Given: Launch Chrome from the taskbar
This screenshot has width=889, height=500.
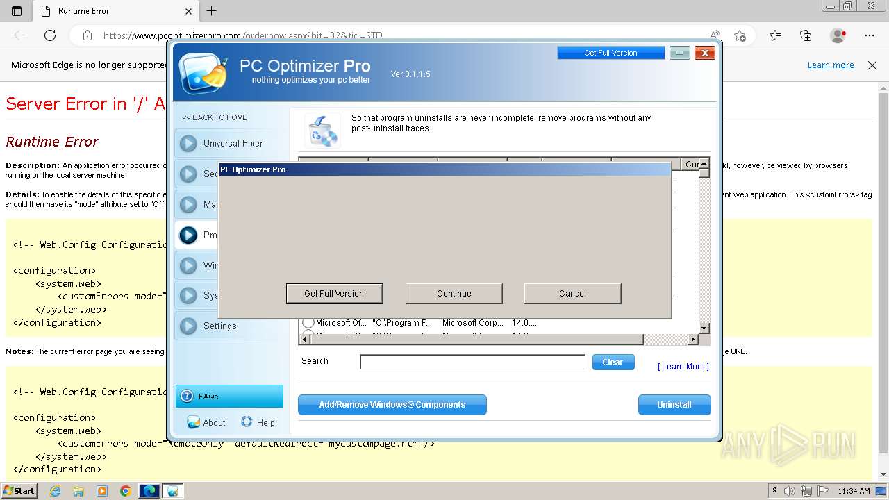Looking at the screenshot, I should 125,491.
